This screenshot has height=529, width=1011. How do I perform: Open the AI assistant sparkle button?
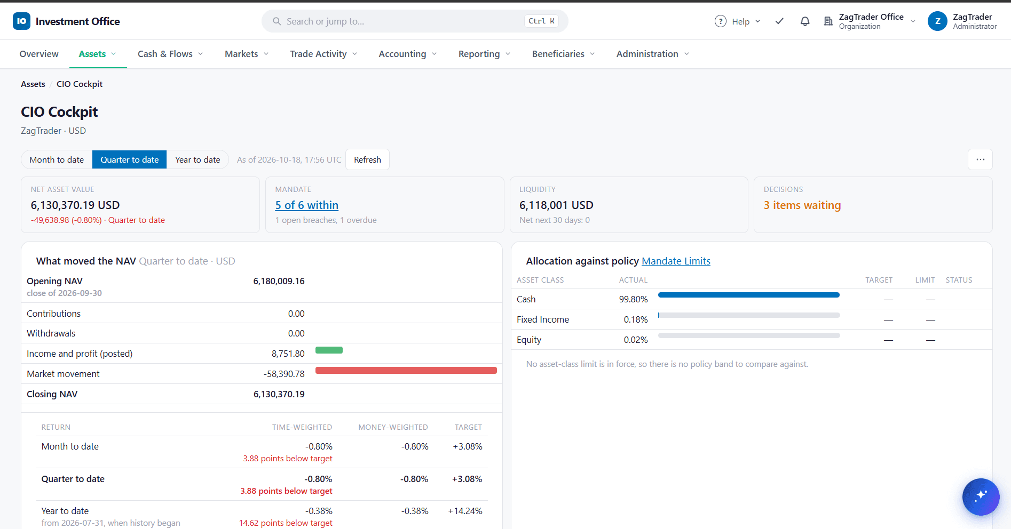pyautogui.click(x=981, y=496)
